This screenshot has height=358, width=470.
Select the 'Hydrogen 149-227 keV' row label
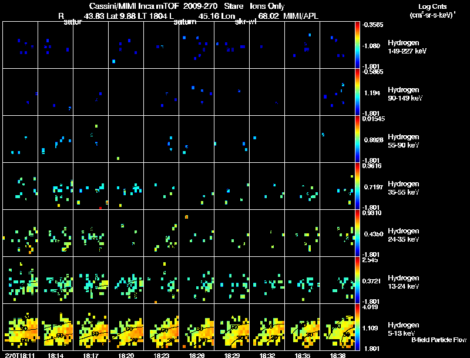pos(407,47)
